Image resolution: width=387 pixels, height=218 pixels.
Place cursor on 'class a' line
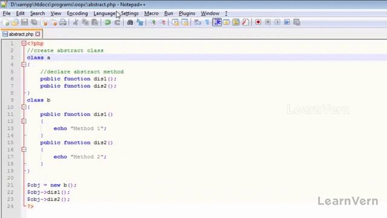(39, 58)
